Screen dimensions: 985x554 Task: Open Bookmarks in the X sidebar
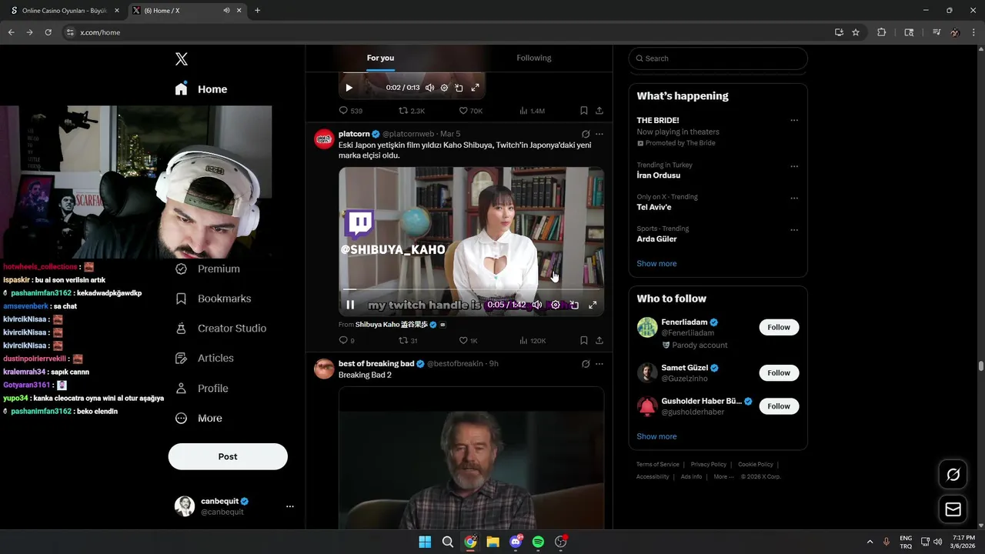(x=213, y=299)
